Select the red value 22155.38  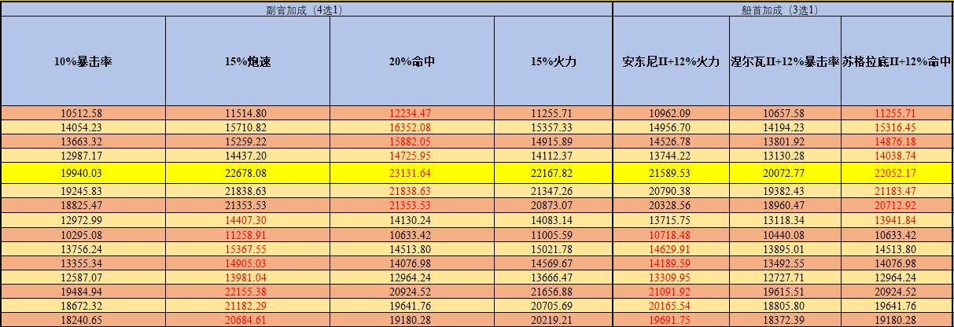click(x=248, y=291)
